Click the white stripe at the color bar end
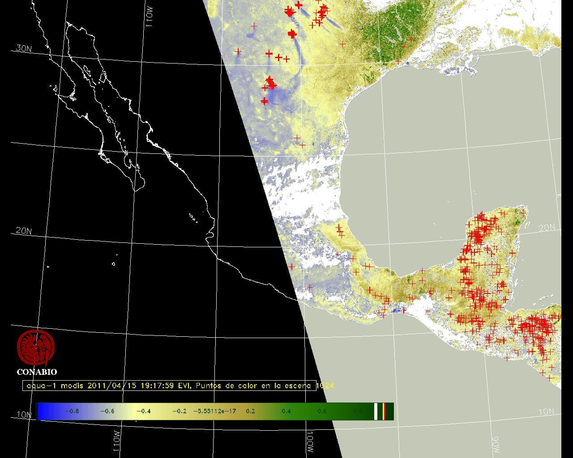Viewport: 573px width, 458px height. click(376, 411)
